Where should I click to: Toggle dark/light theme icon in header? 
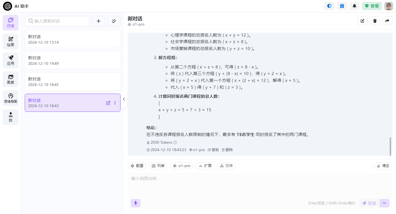329,6
